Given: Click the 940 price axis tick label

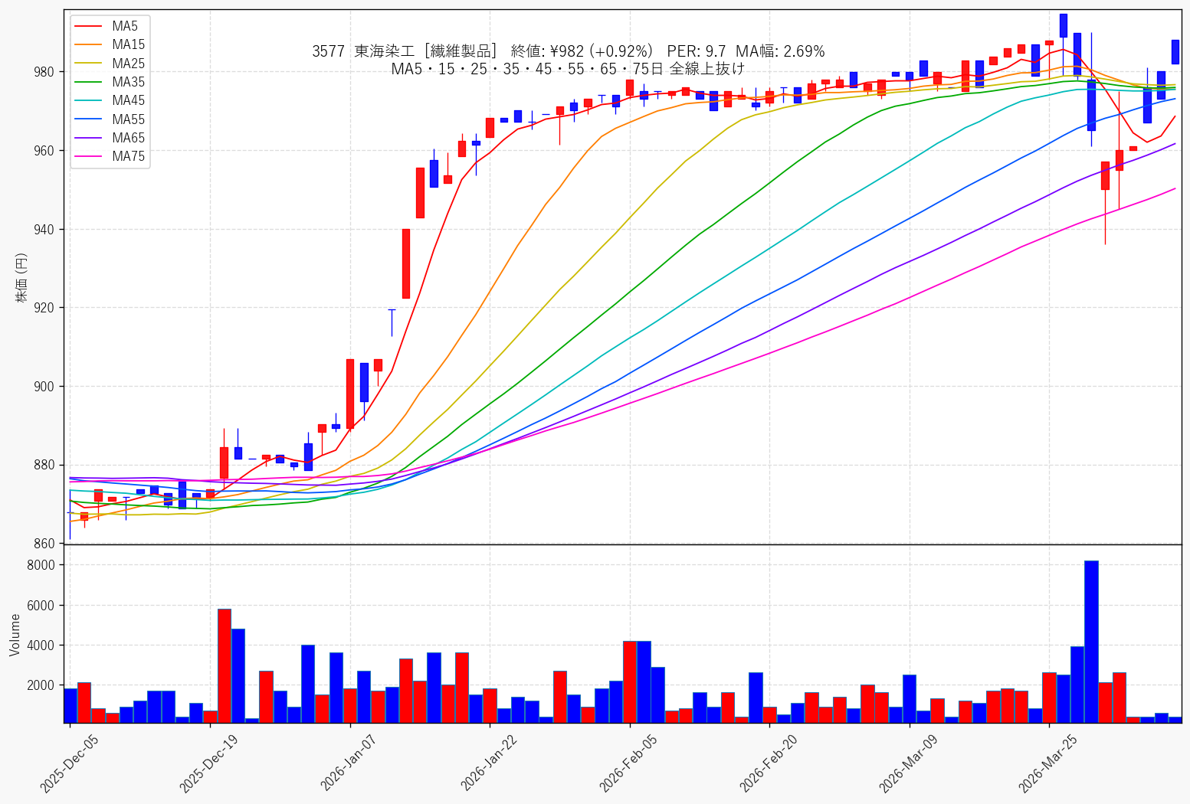Looking at the screenshot, I should click(45, 230).
